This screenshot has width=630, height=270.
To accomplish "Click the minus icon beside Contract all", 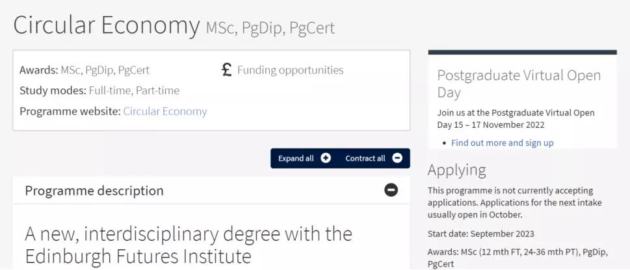I will pos(397,158).
